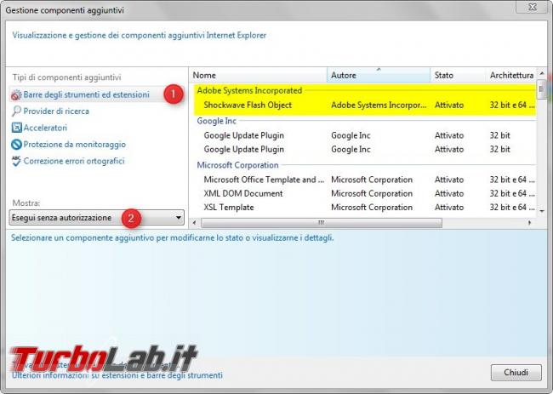Click the search provider magnifier icon

(x=16, y=111)
